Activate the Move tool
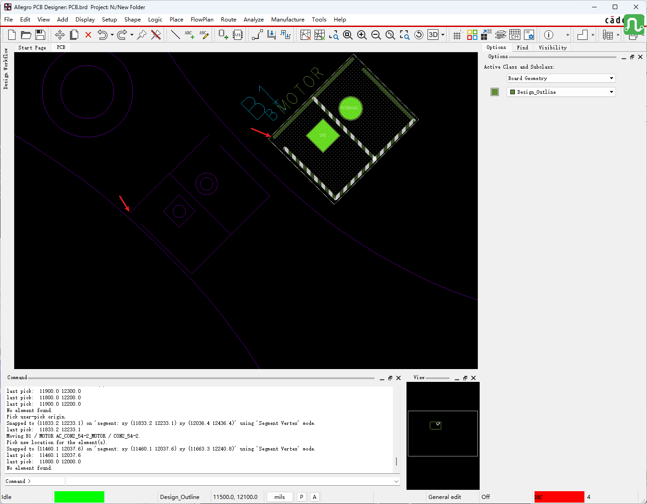 pyautogui.click(x=60, y=35)
